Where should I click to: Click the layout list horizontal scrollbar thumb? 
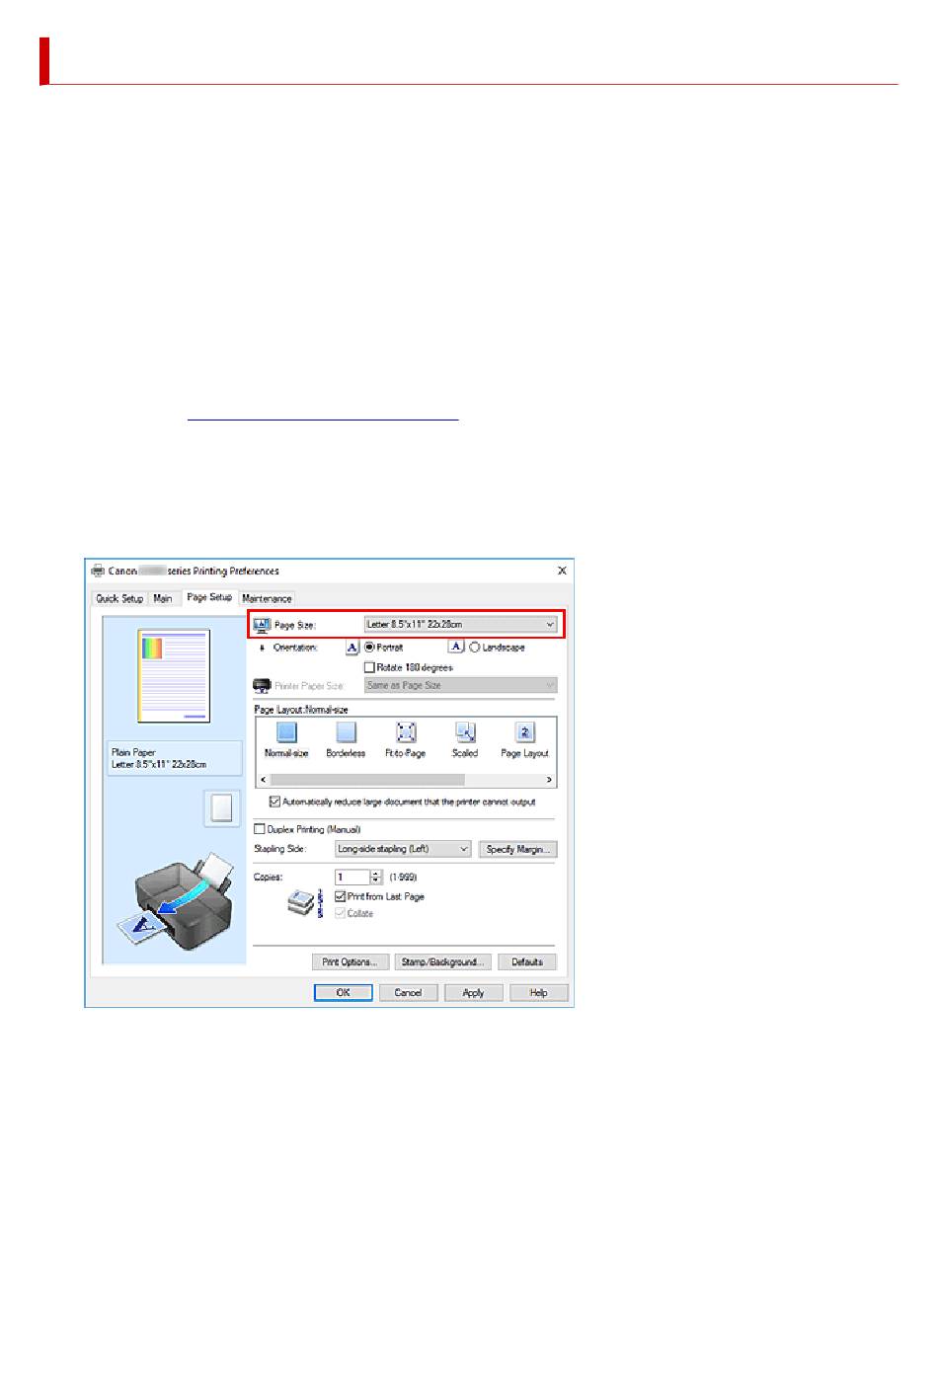coord(367,780)
